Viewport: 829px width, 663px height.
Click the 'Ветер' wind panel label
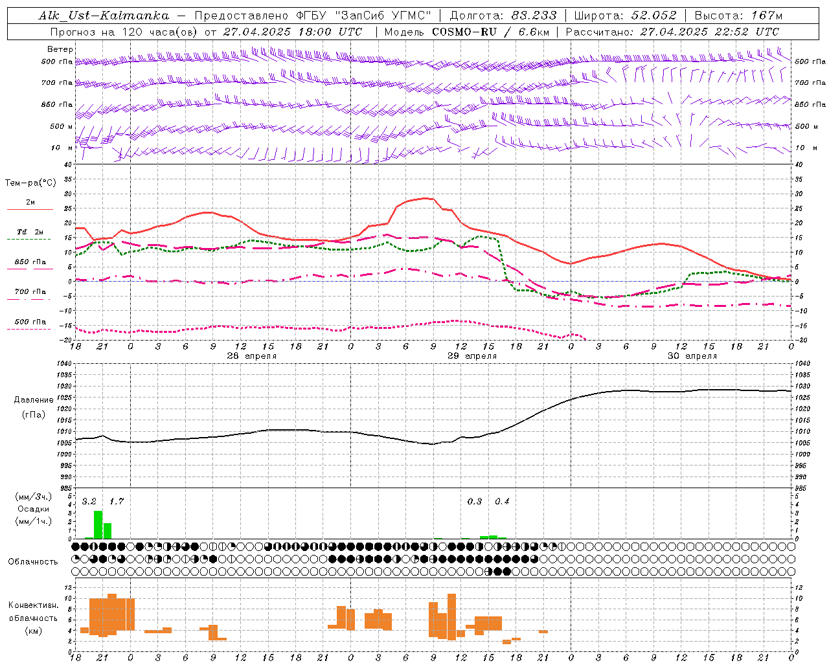point(60,49)
